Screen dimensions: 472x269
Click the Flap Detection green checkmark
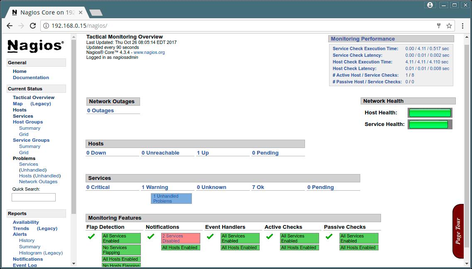coord(92,237)
